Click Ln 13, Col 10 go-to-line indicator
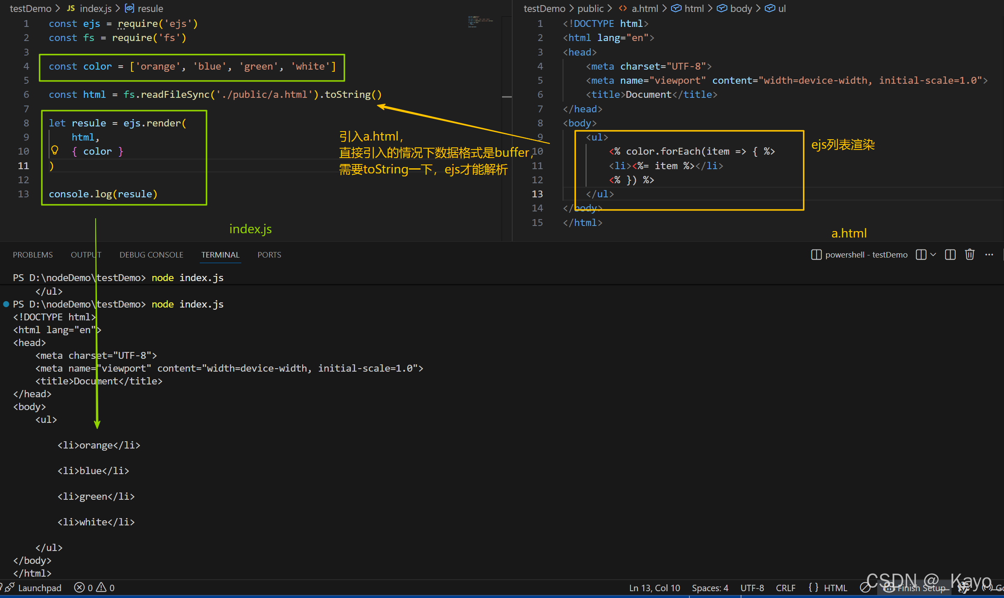 [x=654, y=588]
